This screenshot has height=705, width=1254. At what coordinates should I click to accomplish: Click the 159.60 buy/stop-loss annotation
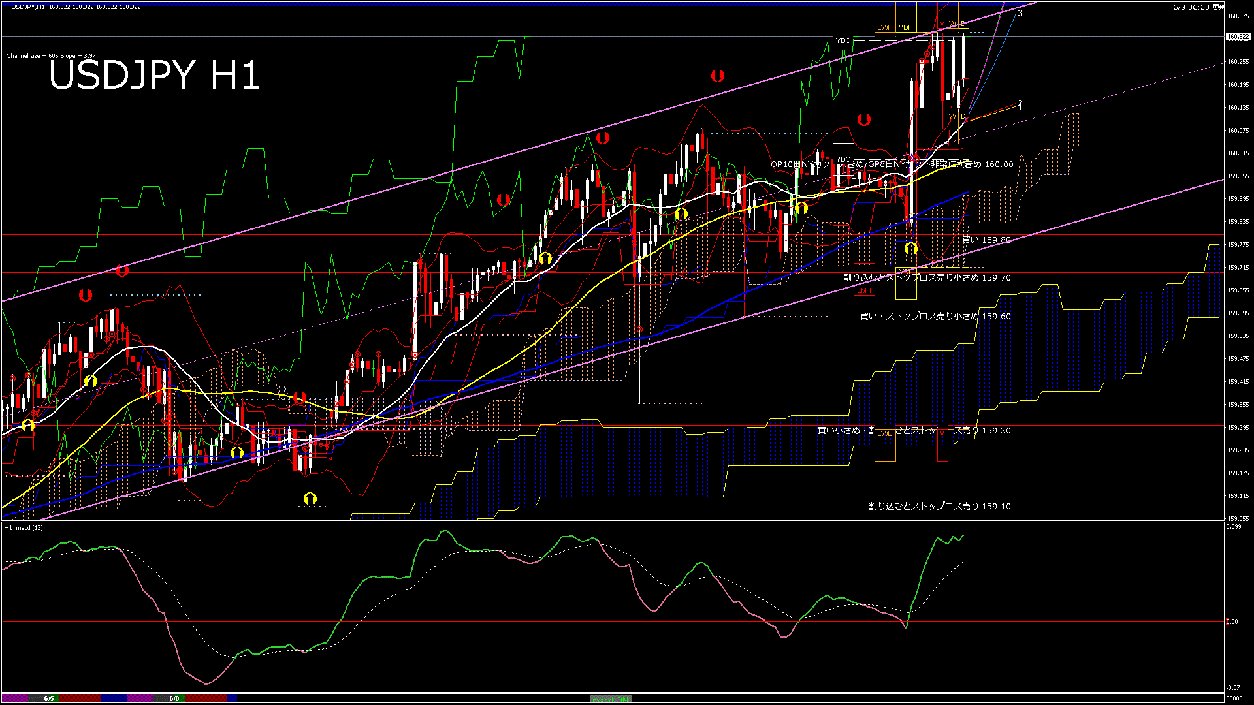[x=935, y=317]
